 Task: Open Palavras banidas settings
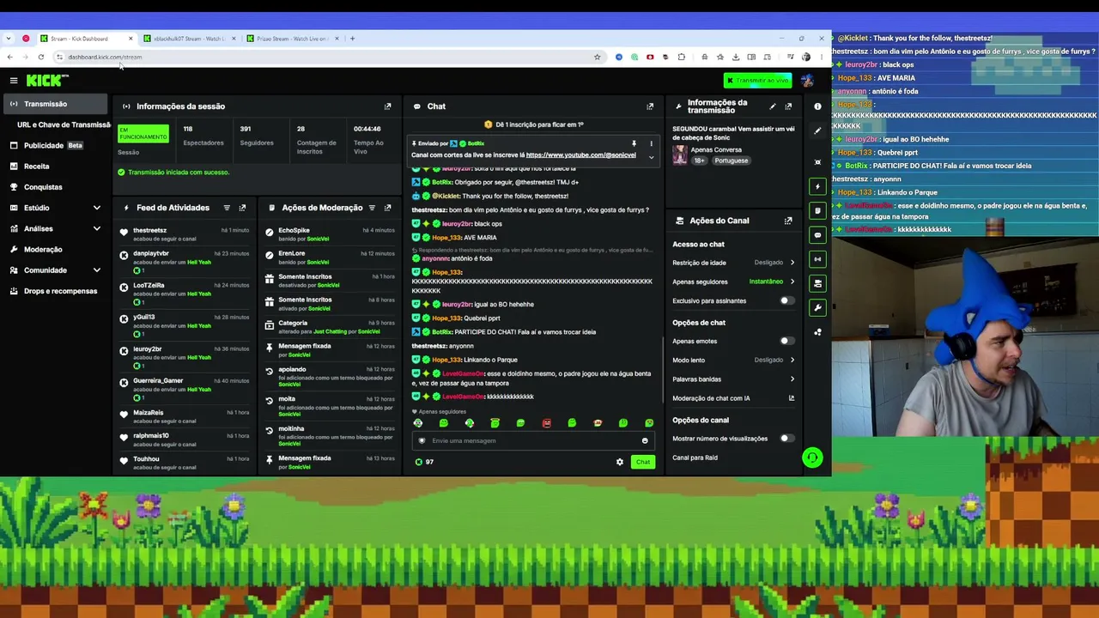(x=734, y=379)
